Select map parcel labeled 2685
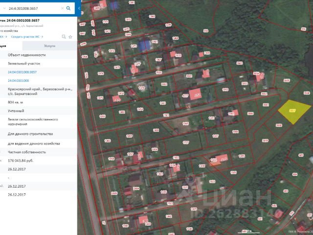This screenshot has width=313, height=235. click(114, 193)
